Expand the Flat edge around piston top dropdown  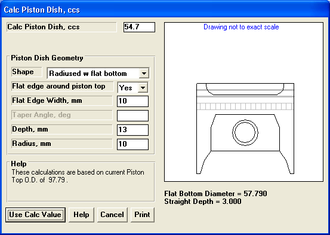pos(143,88)
